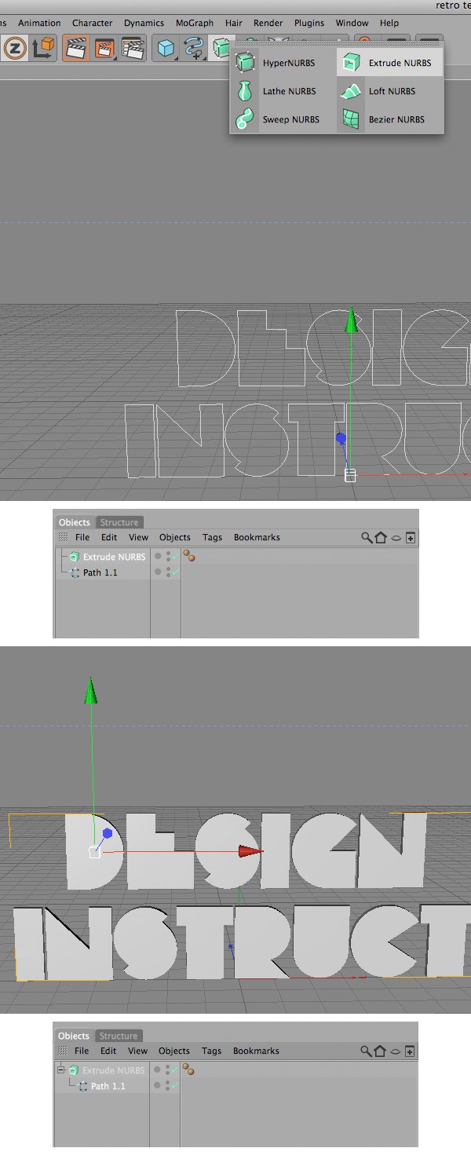Click eye icon in nested-hierarchy Objects panel
The width and height of the screenshot is (471, 1159).
click(396, 1051)
